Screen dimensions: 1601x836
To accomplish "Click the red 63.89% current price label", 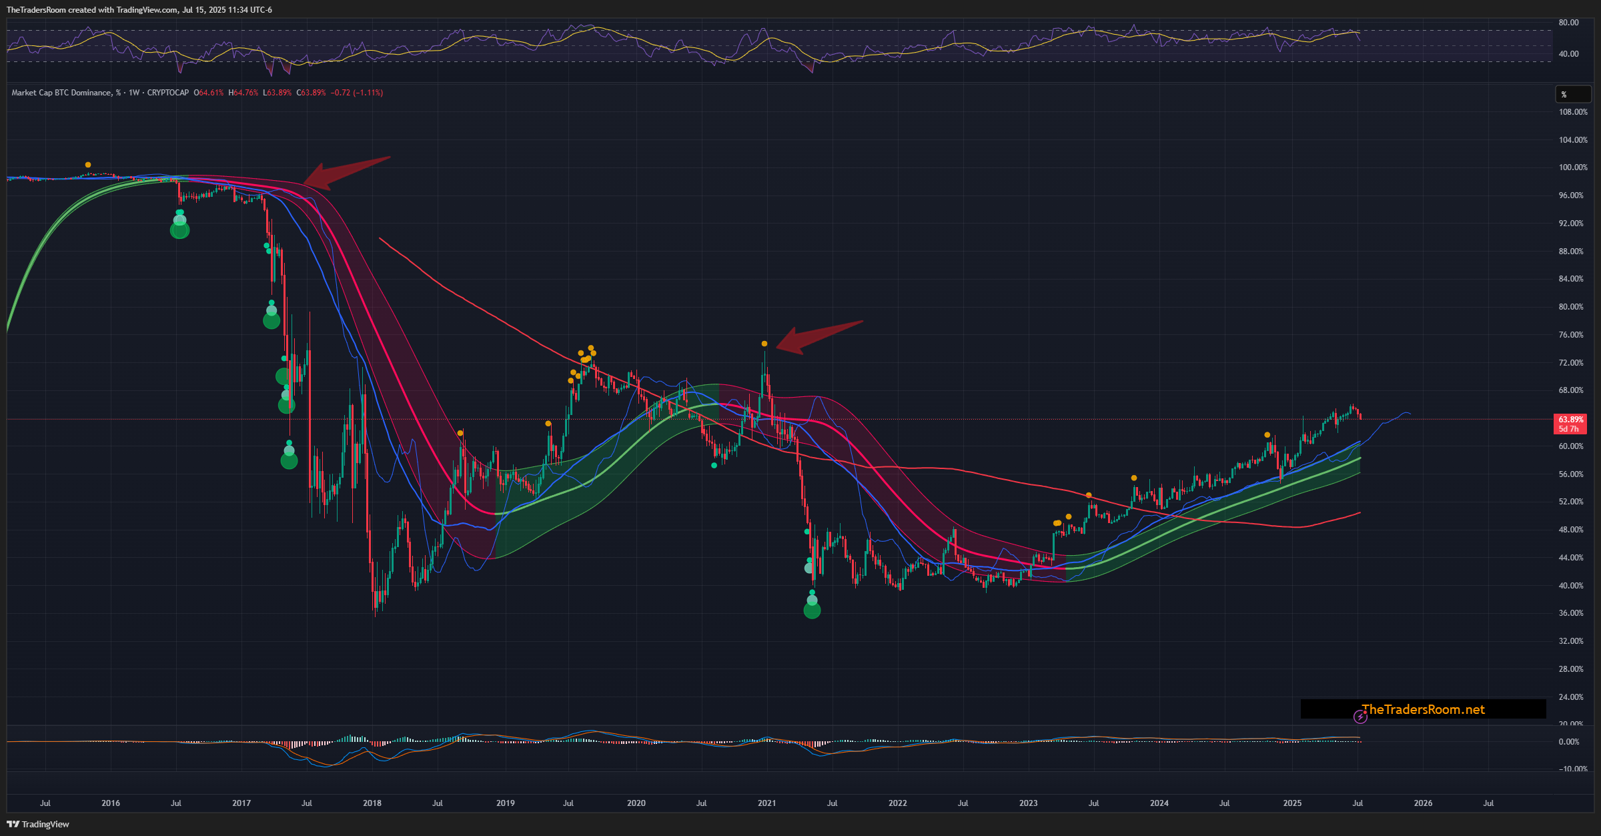I will (x=1570, y=420).
